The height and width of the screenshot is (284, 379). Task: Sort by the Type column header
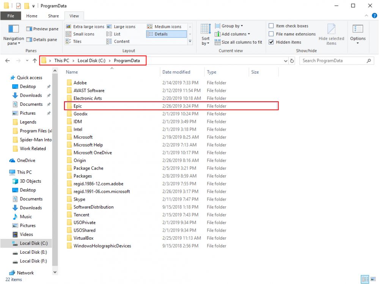(226, 72)
